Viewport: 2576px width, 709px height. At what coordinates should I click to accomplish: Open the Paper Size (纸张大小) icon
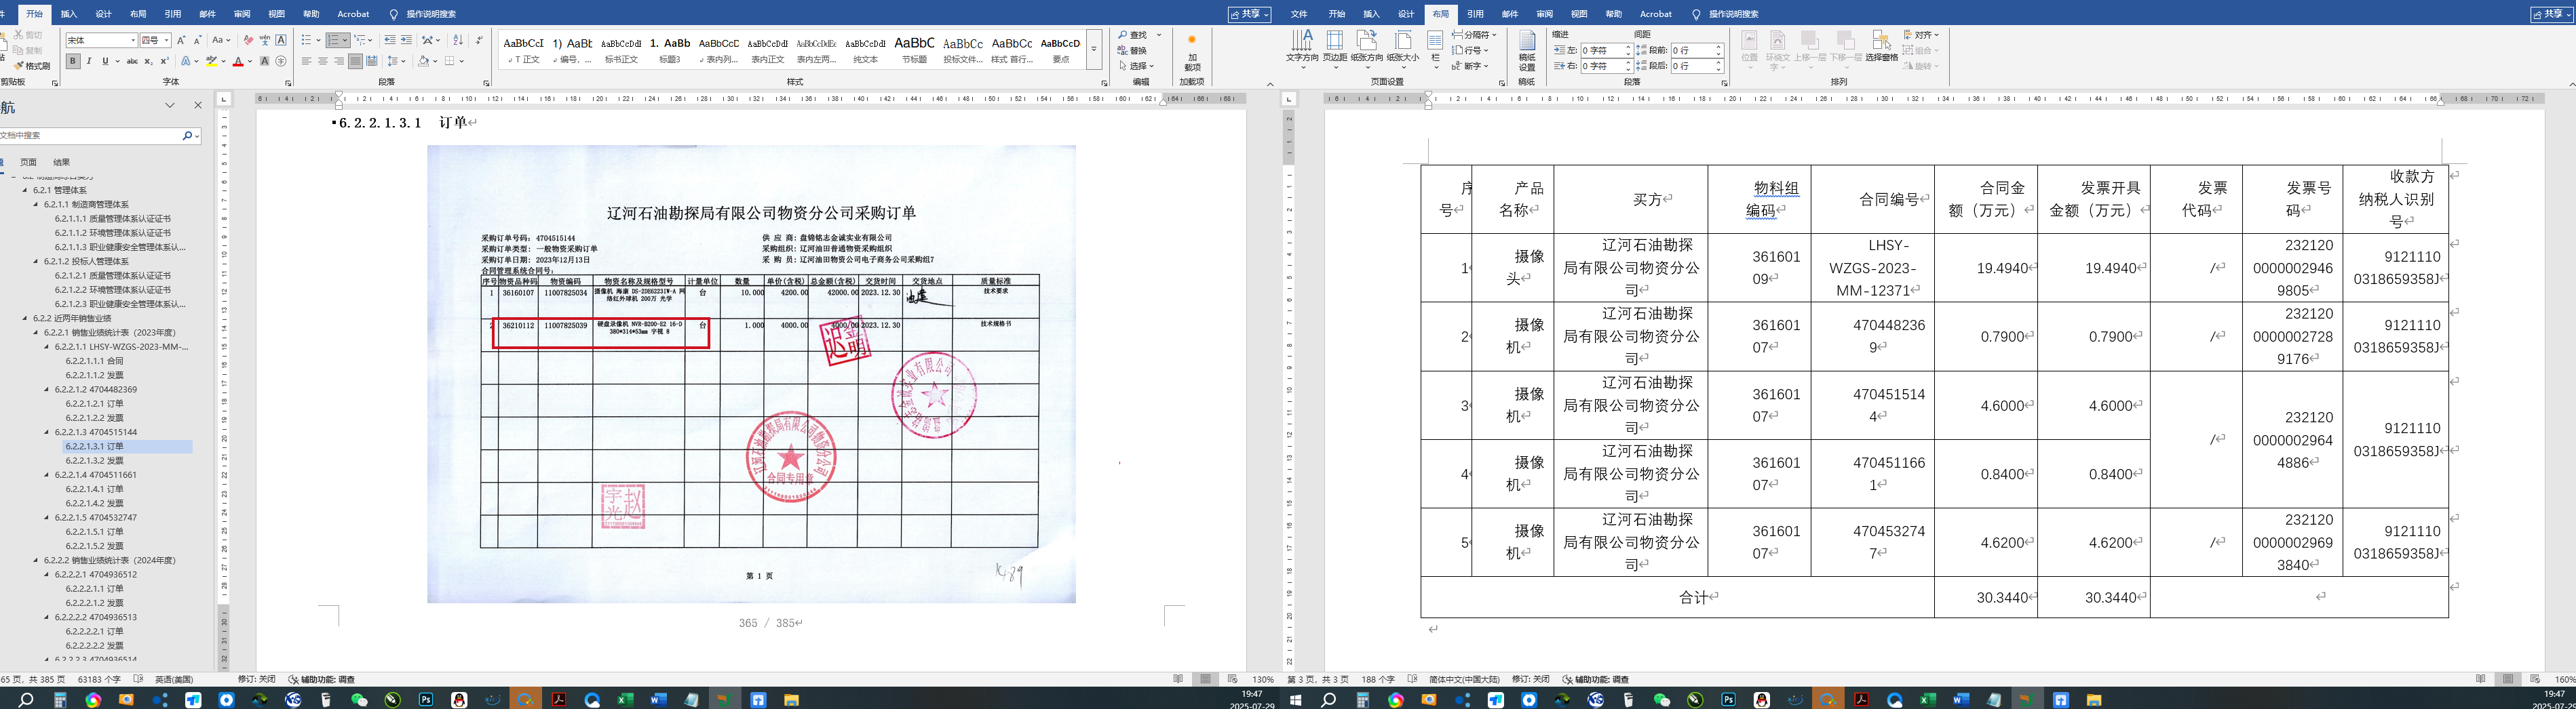pos(1403,40)
